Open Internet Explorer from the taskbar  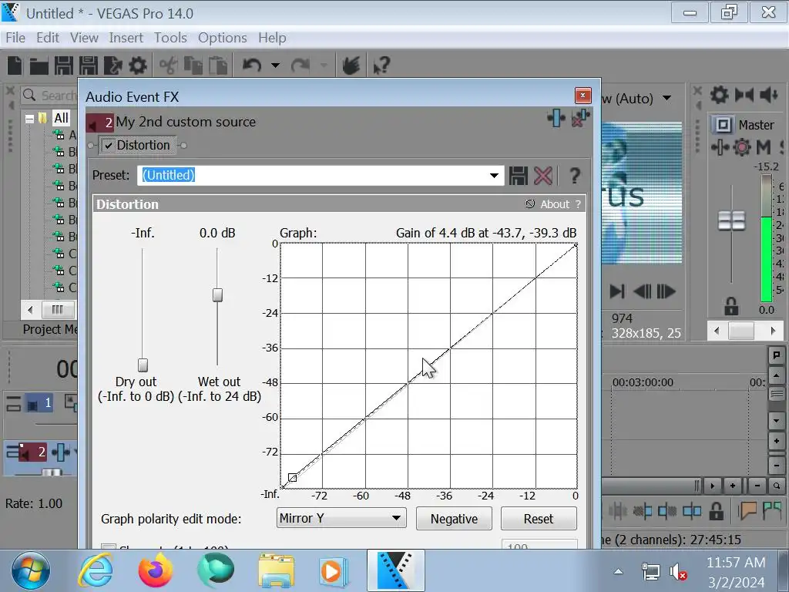(x=95, y=570)
